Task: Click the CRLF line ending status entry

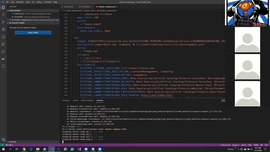Action: [x=250, y=145]
